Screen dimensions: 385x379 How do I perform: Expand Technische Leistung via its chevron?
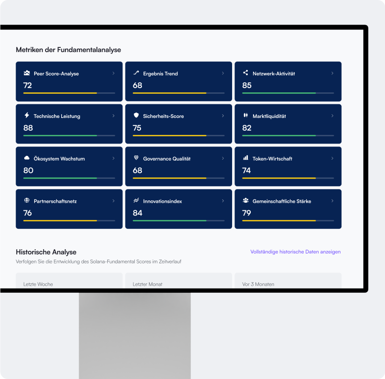click(113, 116)
